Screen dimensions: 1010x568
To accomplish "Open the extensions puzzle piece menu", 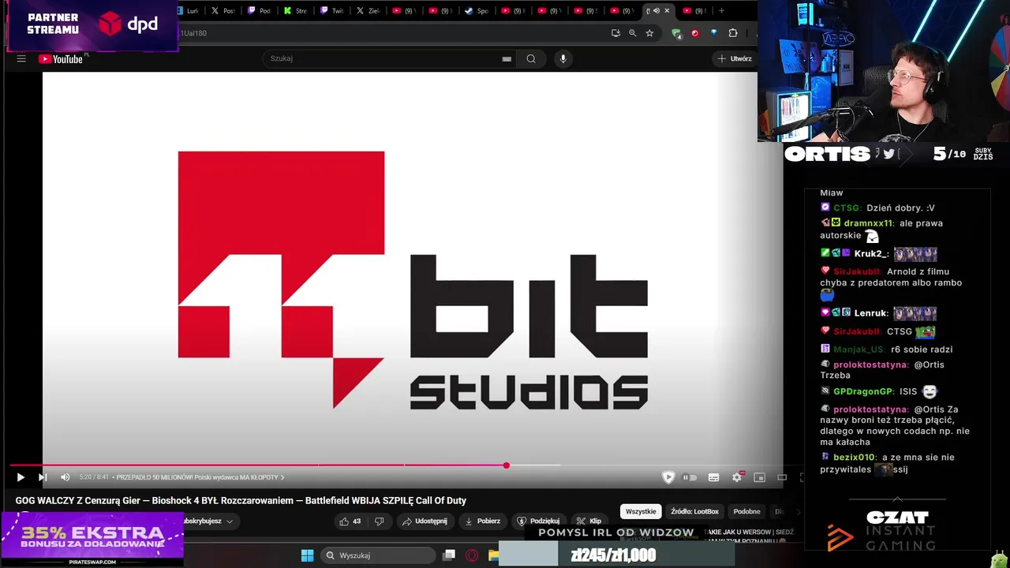I will pyautogui.click(x=733, y=33).
